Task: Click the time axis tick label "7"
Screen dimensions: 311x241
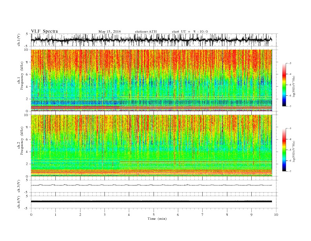Action: 203,215
